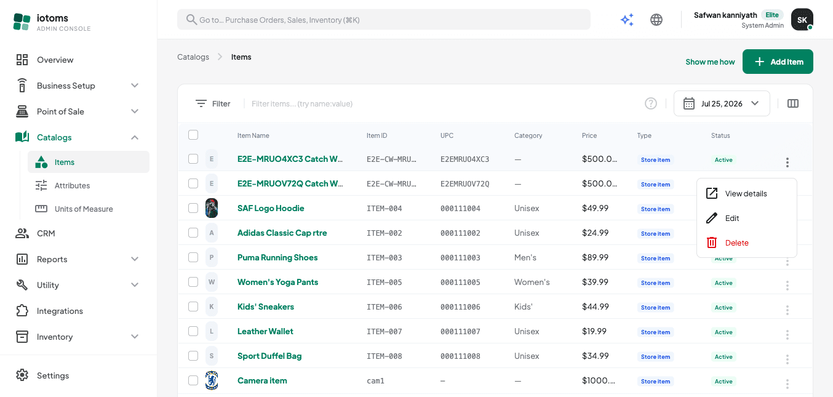The width and height of the screenshot is (833, 397).
Task: Click the Filter items text field
Action: (443, 103)
